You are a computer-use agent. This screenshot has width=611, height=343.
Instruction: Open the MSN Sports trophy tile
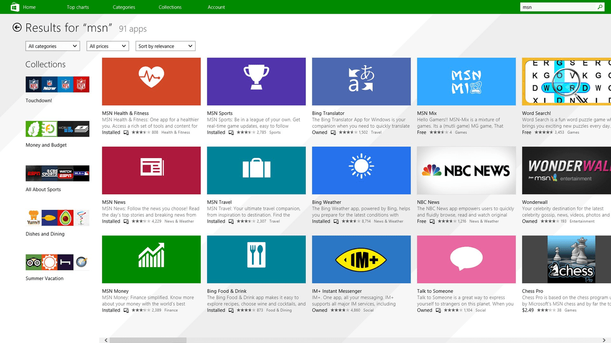point(256,81)
